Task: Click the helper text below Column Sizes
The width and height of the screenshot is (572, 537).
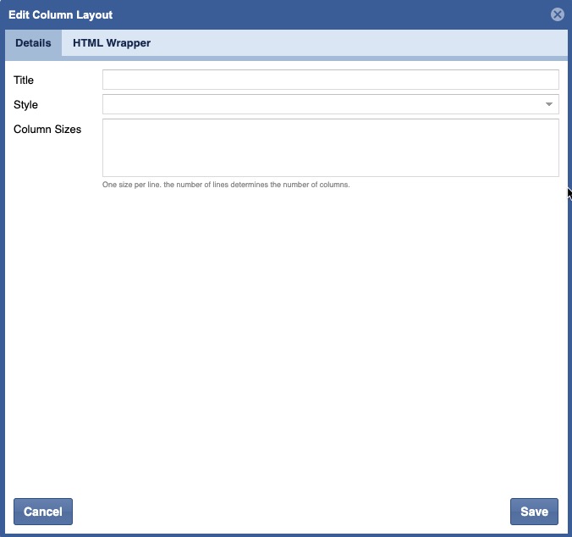Action: click(225, 185)
